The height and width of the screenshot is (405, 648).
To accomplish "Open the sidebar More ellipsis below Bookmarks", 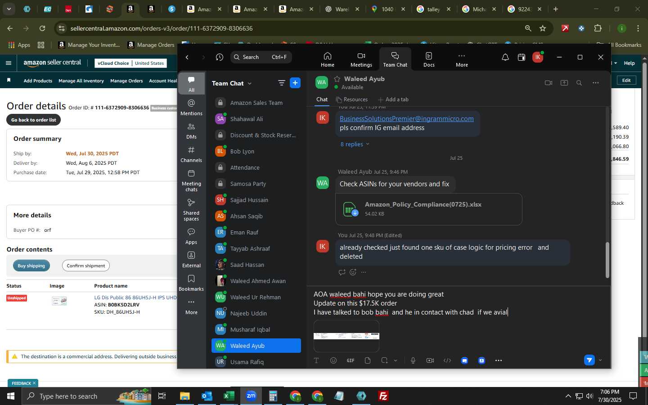I will (191, 306).
